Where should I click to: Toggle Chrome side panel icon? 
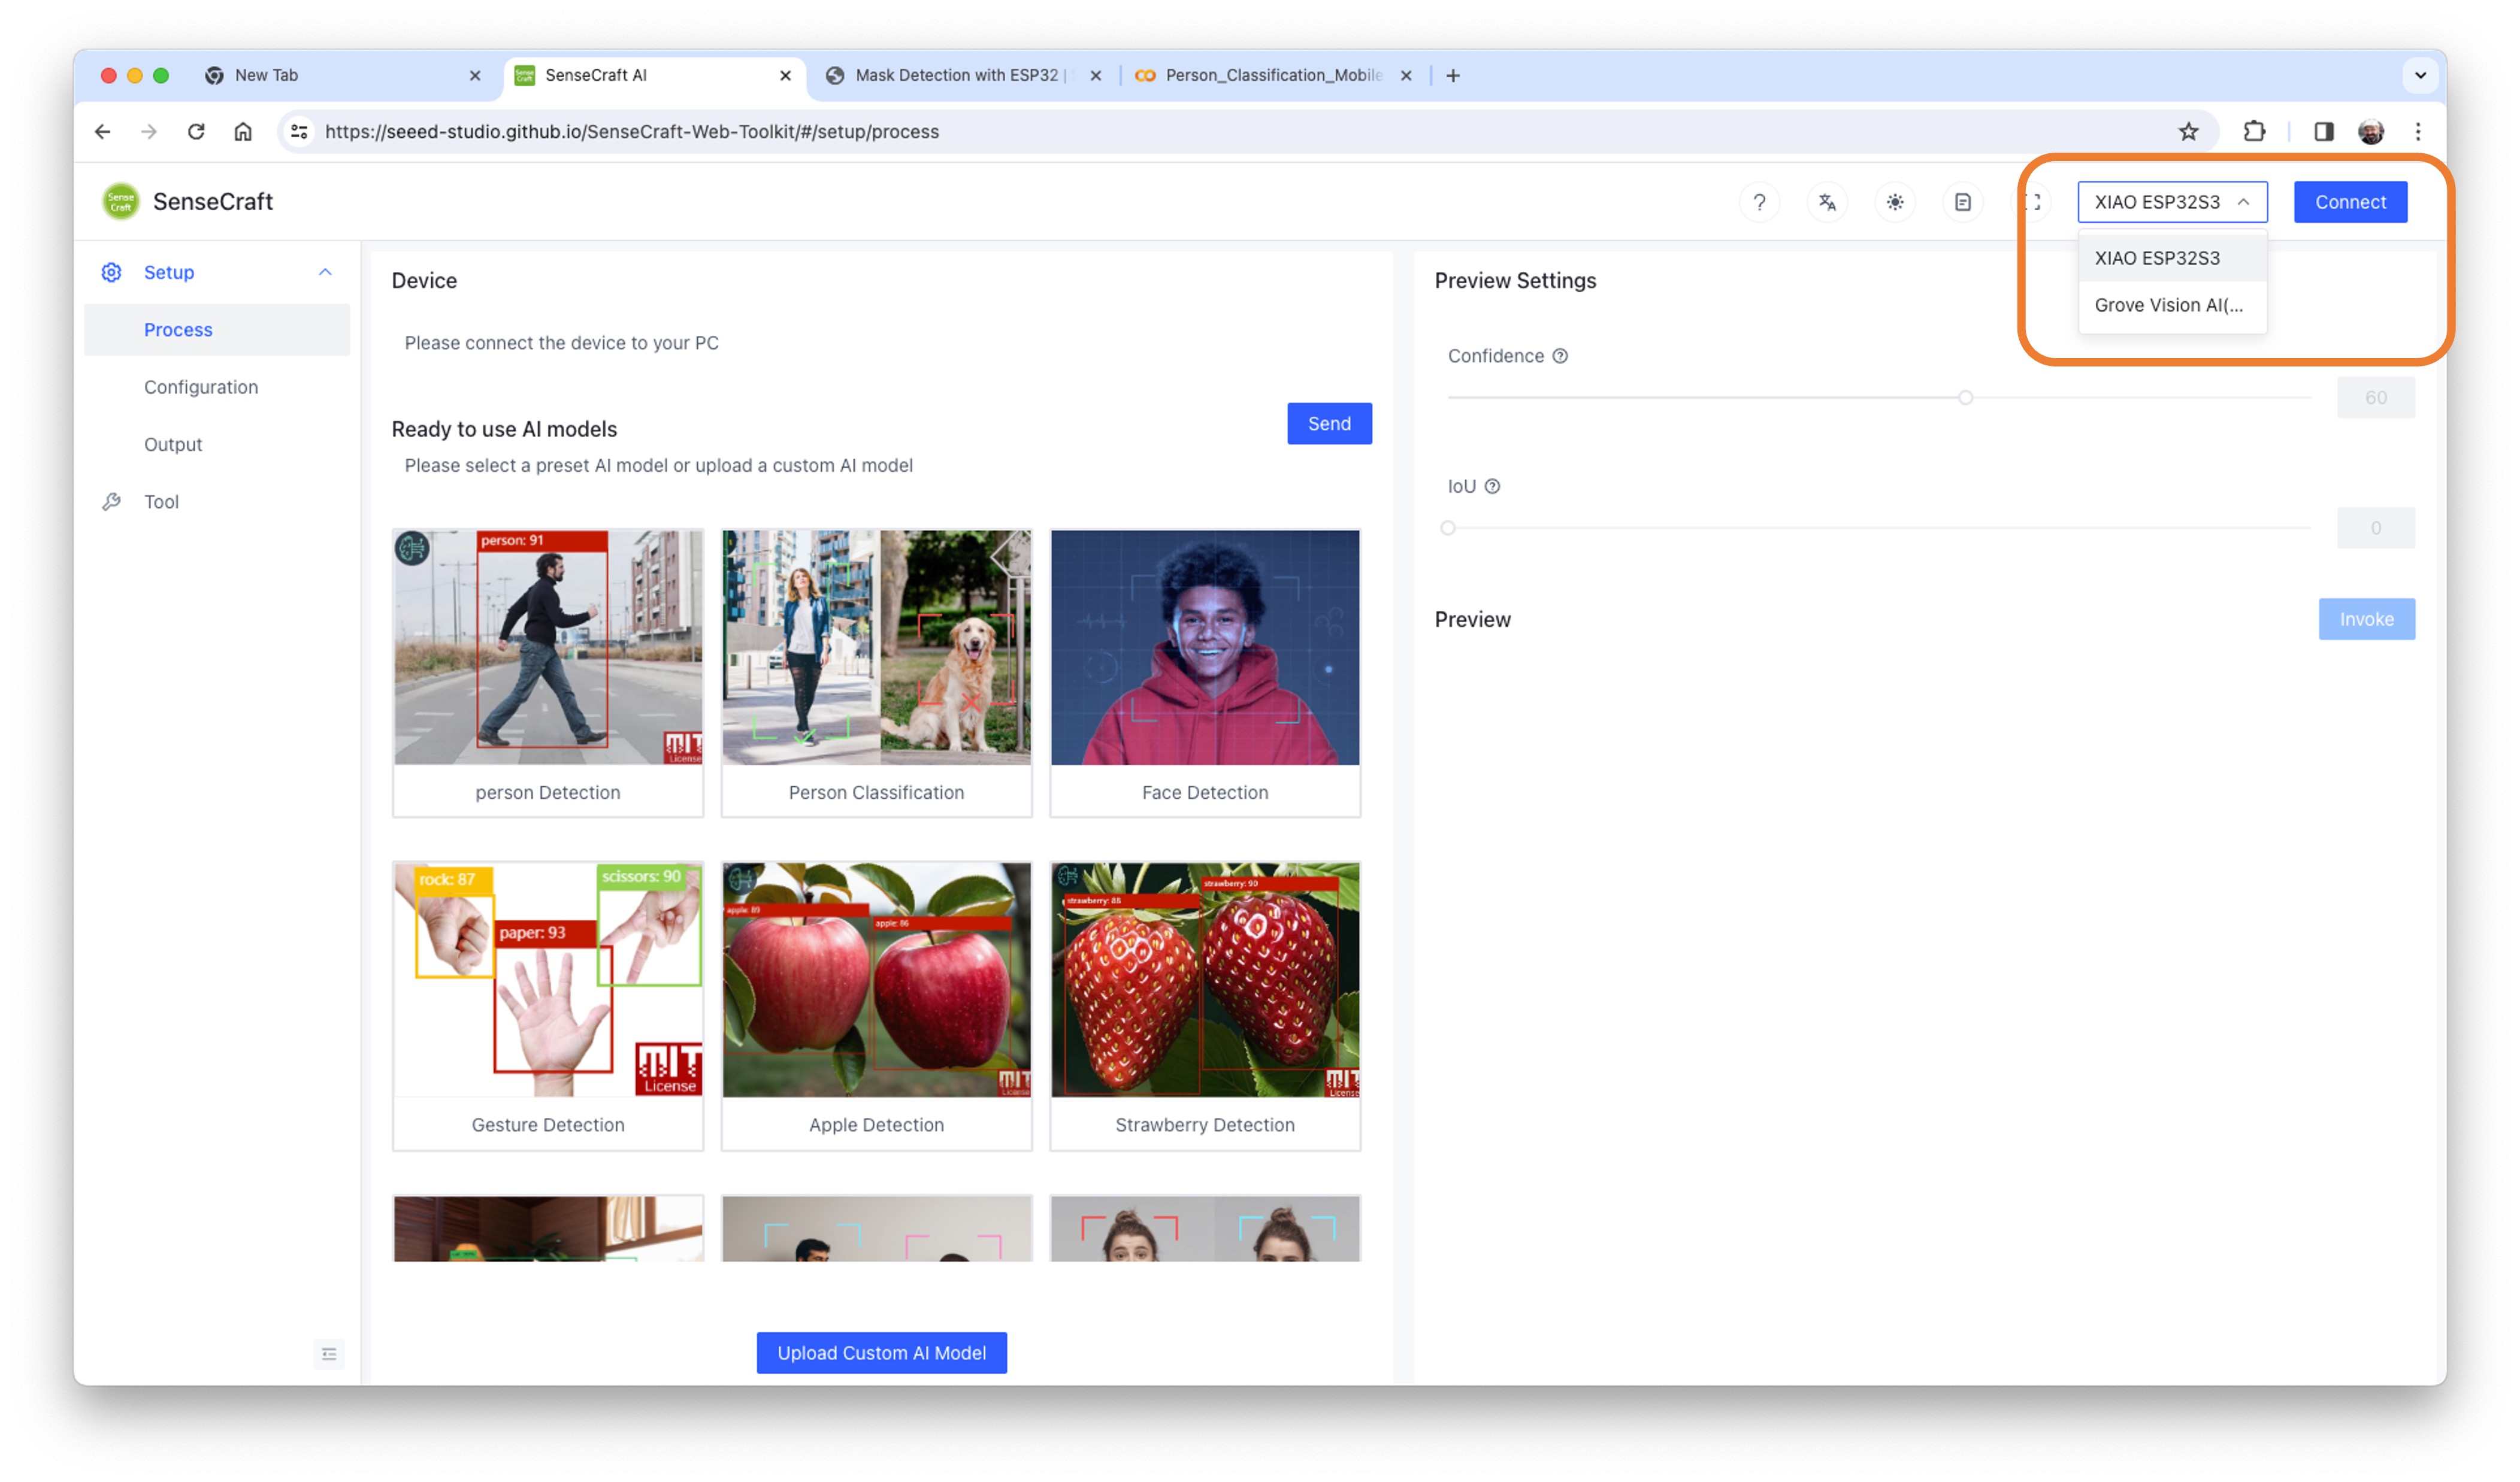[x=2323, y=131]
